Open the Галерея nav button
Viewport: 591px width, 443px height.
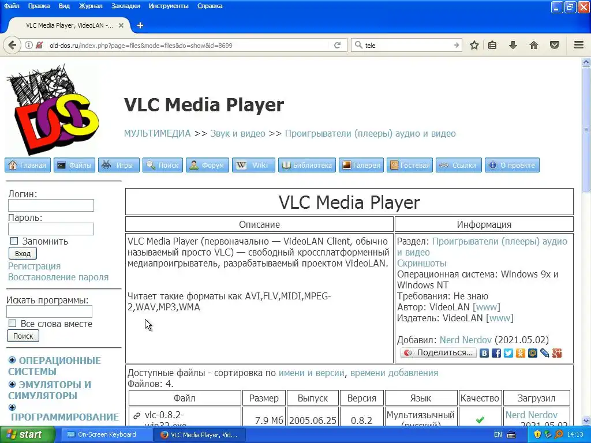click(361, 165)
